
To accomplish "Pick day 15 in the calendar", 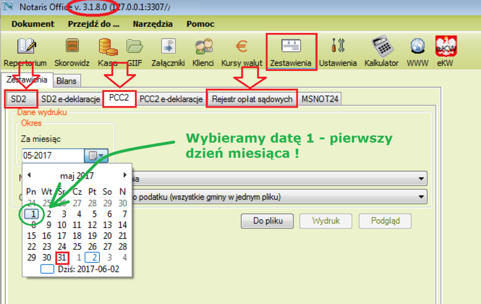I will (31, 235).
